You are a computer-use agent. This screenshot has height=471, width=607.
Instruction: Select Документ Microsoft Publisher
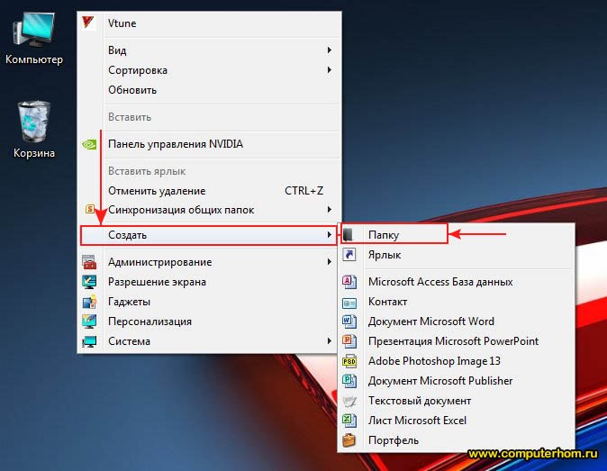pos(456,381)
